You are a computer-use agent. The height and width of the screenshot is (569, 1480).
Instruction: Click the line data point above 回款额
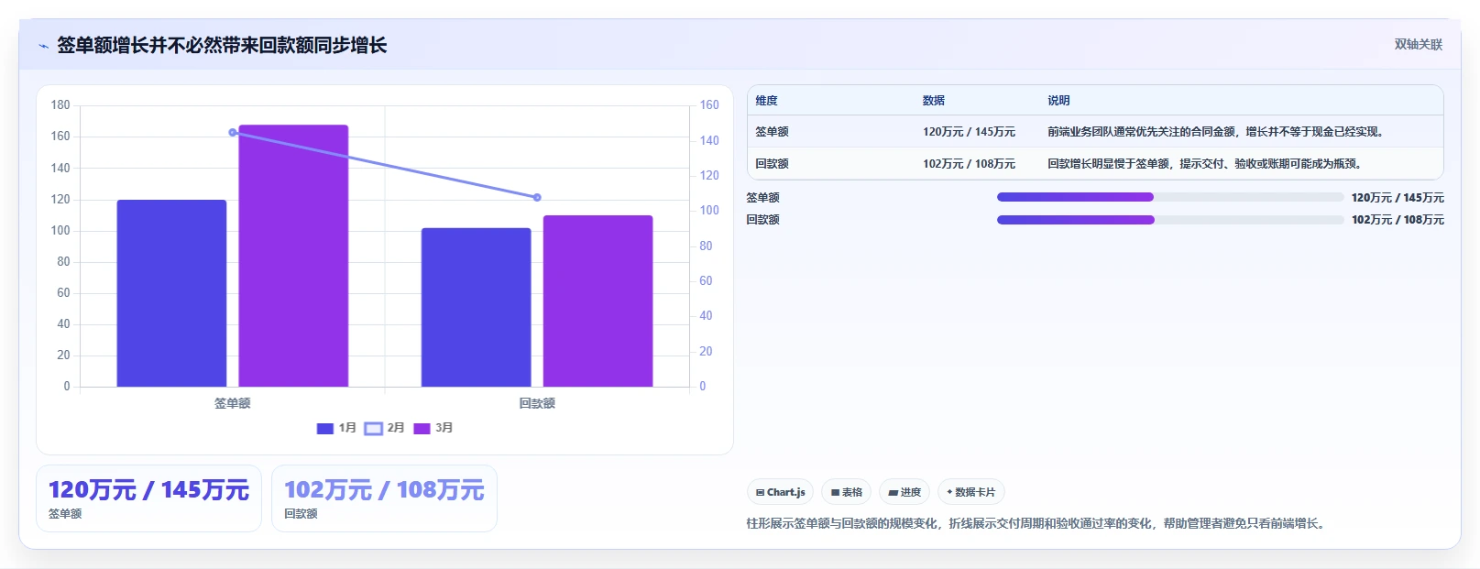pos(537,197)
